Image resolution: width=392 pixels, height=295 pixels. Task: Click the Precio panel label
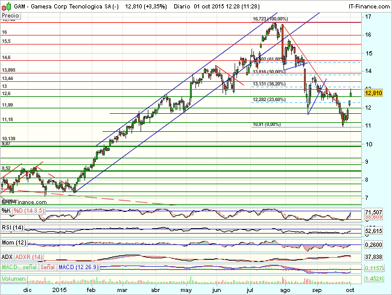click(x=10, y=16)
